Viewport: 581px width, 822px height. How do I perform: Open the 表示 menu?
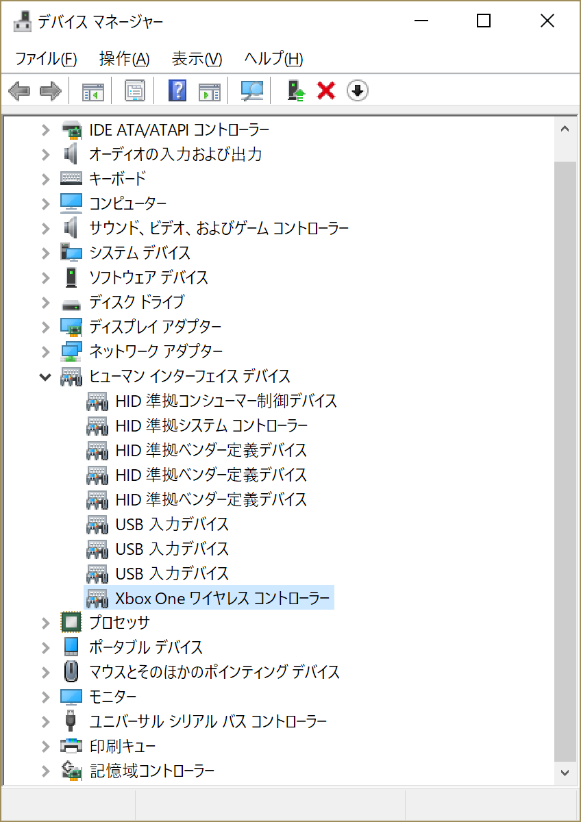point(196,60)
